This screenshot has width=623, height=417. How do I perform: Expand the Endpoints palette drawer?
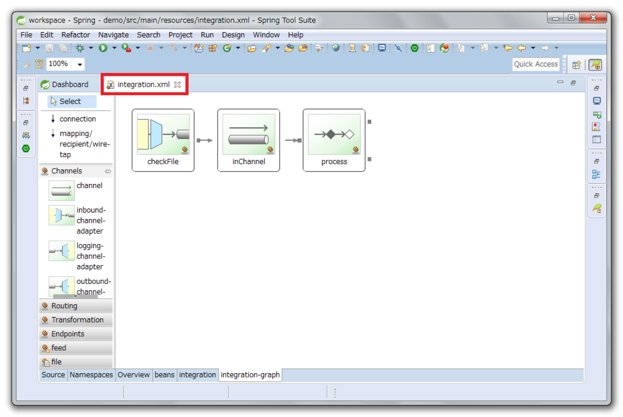click(x=76, y=334)
